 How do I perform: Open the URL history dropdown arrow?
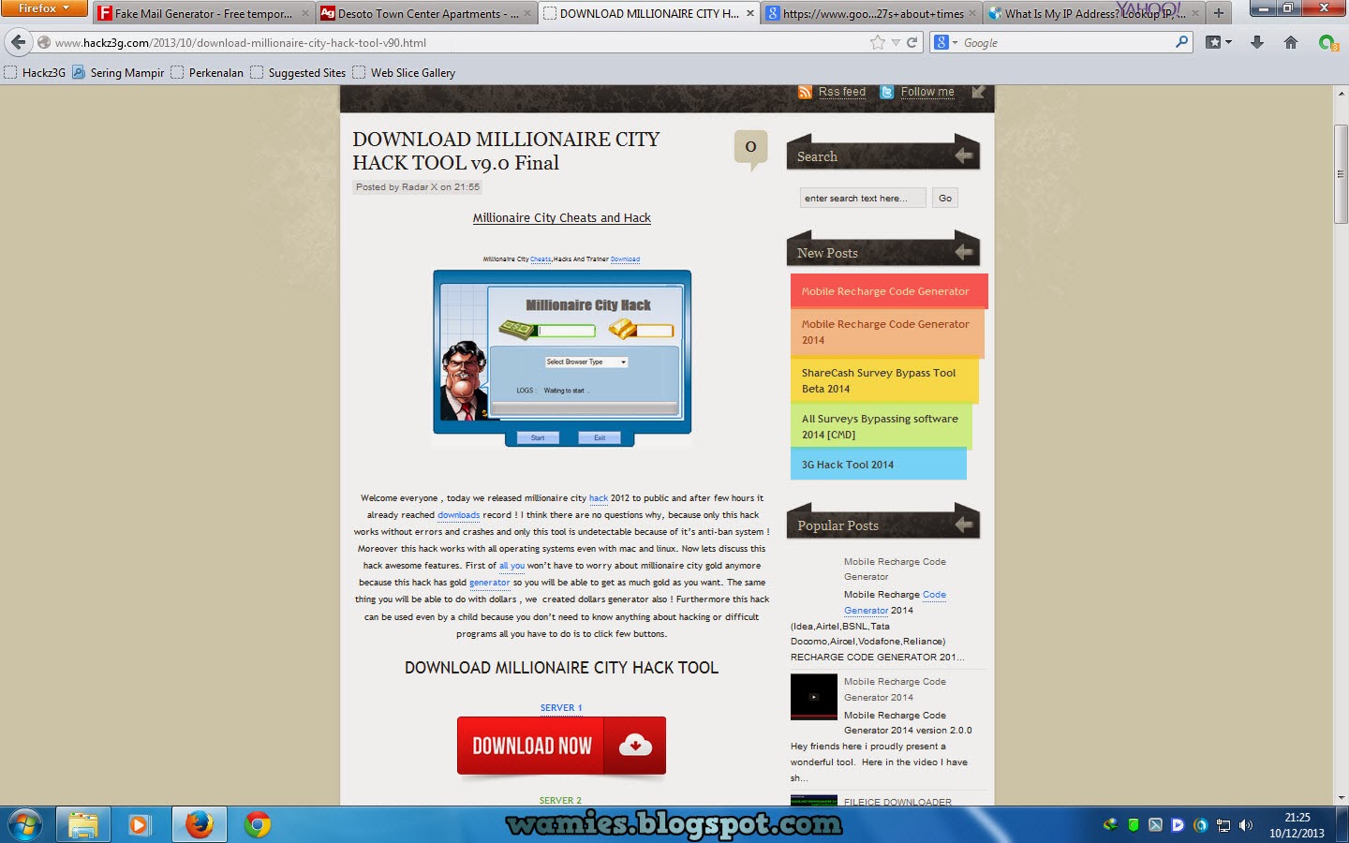pos(896,42)
